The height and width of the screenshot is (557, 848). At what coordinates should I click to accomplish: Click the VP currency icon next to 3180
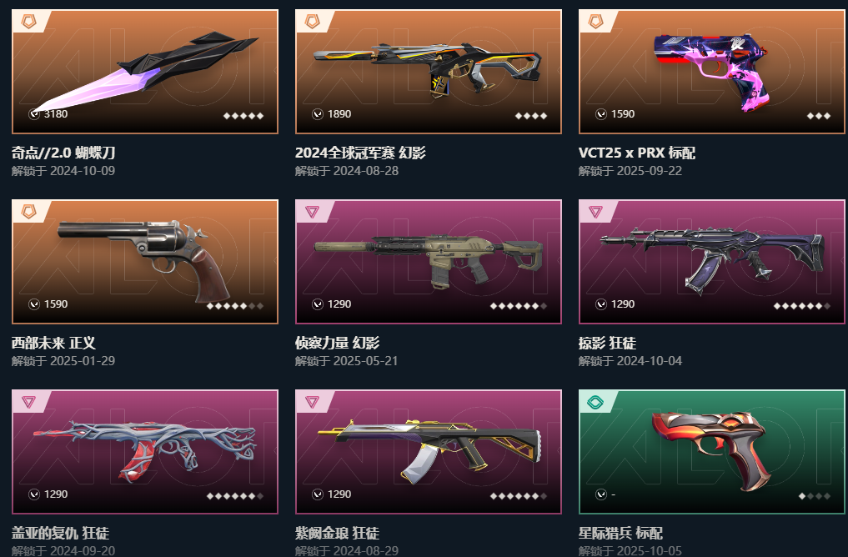tap(34, 114)
